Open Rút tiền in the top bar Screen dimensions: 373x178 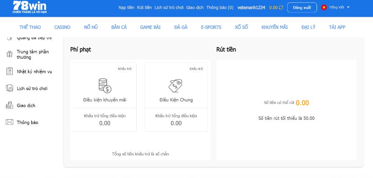[x=145, y=7]
